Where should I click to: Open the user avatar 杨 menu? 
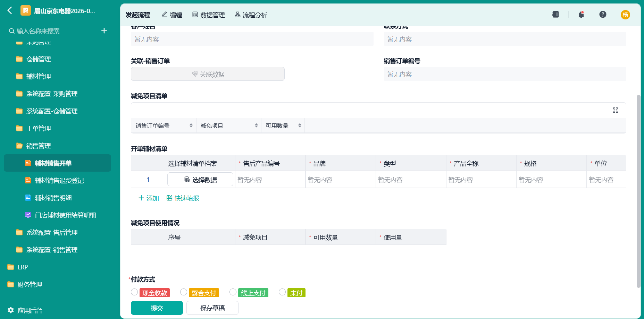coord(625,15)
